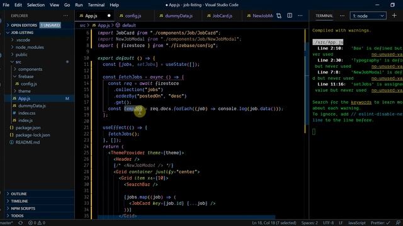Open the Edit menu
The width and height of the screenshot is (403, 226).
pos(18,5)
